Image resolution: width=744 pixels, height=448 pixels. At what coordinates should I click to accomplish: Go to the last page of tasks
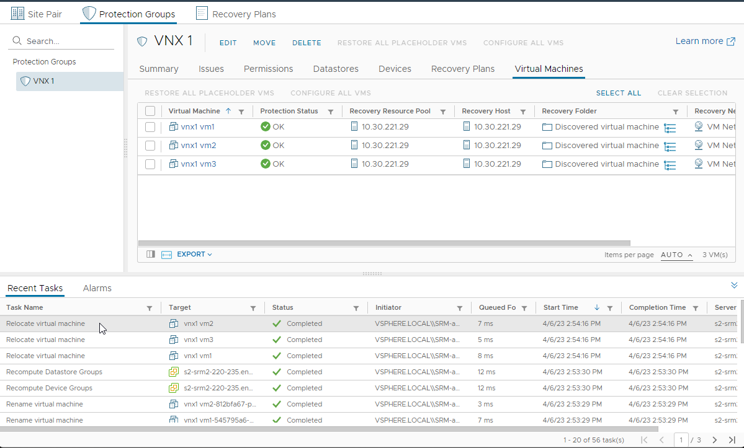(732, 440)
